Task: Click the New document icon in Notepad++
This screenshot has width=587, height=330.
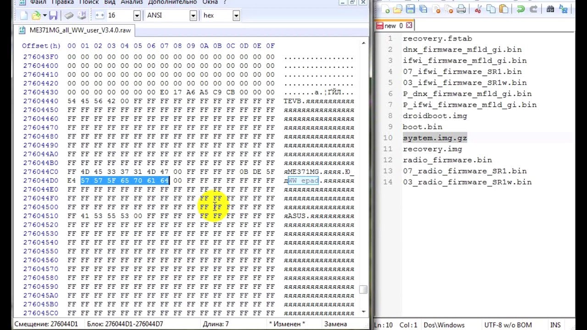Action: tap(387, 9)
